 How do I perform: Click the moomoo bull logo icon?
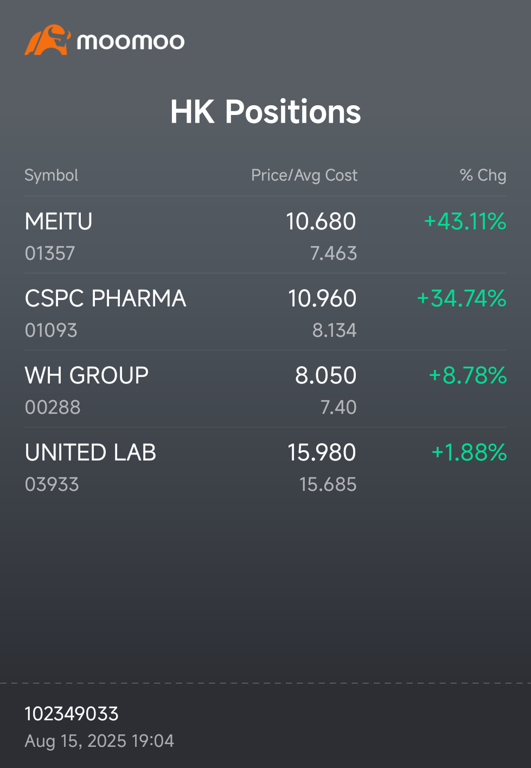(x=48, y=40)
